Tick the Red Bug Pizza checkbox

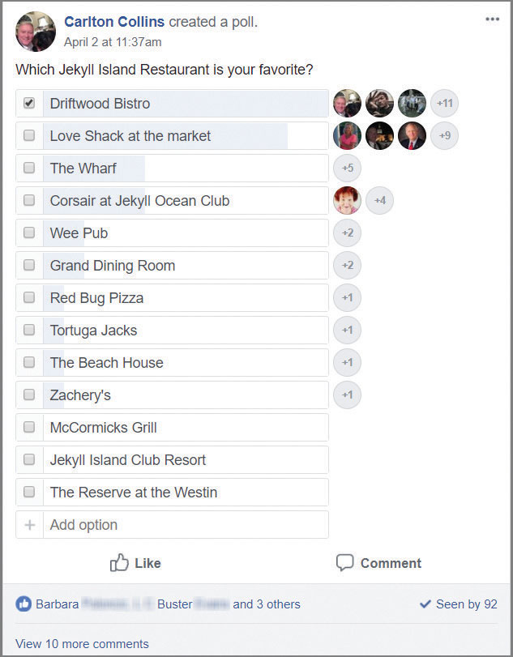[30, 297]
